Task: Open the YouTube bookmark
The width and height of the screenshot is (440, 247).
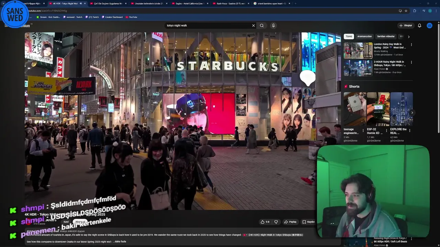Action: 131,17
